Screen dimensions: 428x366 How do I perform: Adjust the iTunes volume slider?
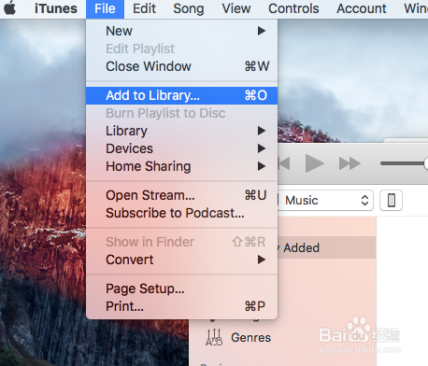(404, 163)
